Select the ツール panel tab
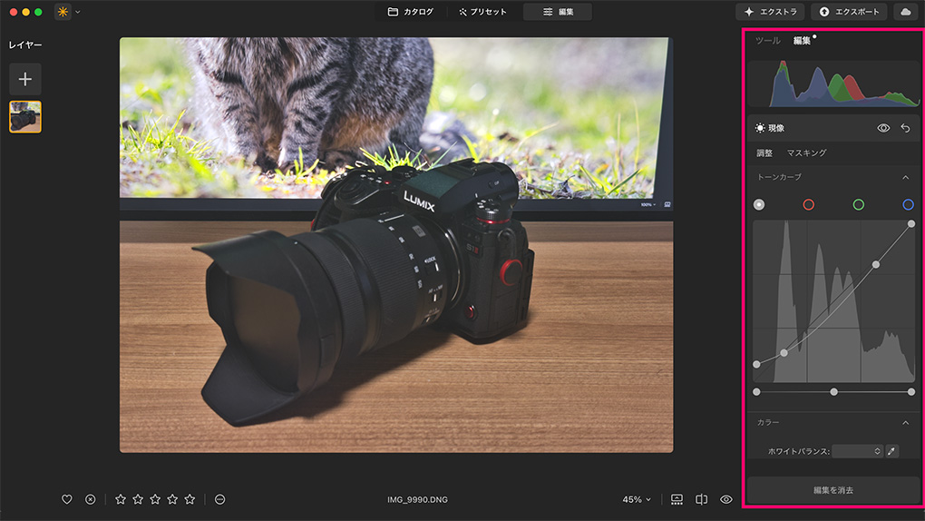This screenshot has width=925, height=521. click(767, 41)
